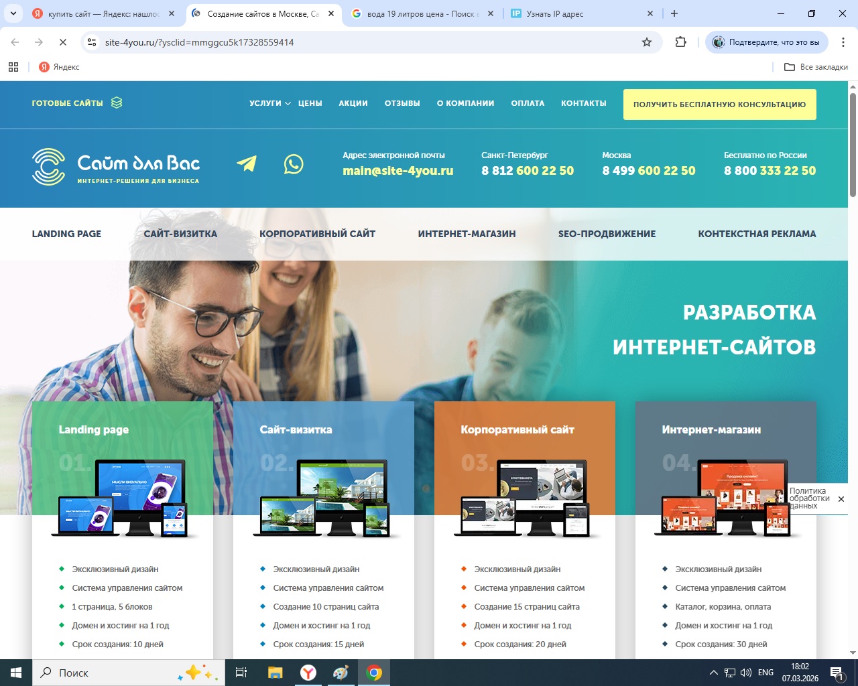Click the main@site-4you.ru email link
Viewport: 858px width, 686px height.
click(398, 171)
